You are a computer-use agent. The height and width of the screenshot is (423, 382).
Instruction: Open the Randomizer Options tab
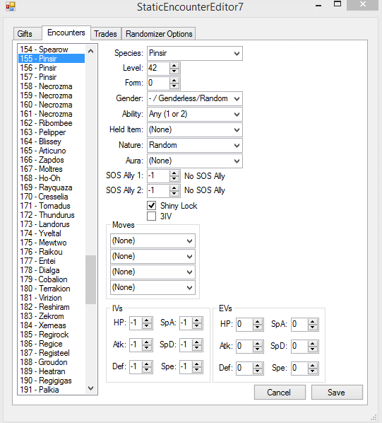click(159, 34)
